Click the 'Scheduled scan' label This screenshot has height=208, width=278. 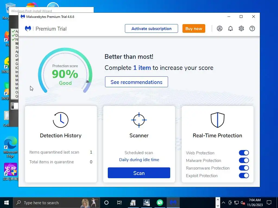coord(139,153)
